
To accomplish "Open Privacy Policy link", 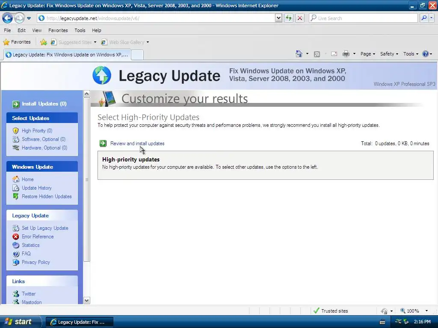I will point(36,262).
